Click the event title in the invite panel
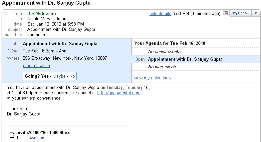 [60, 43]
